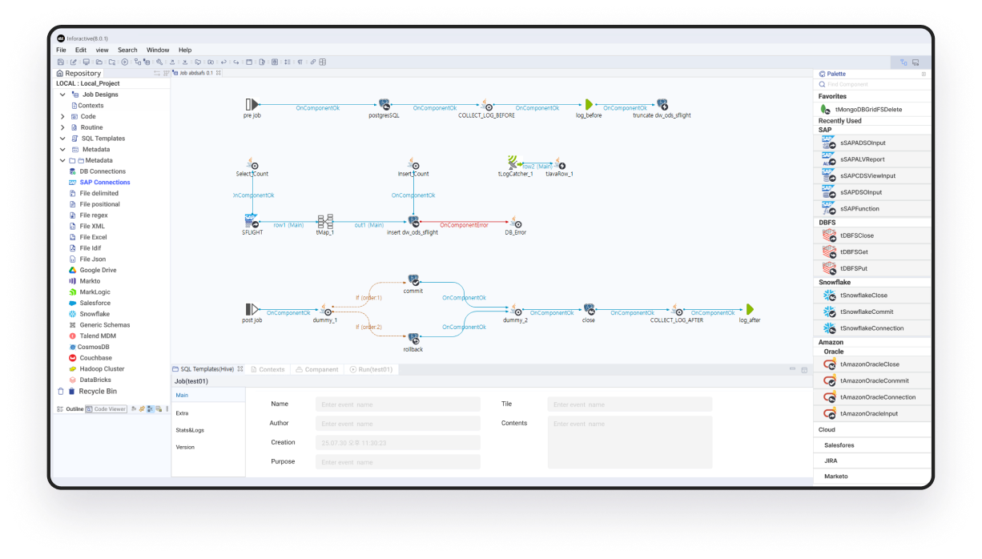Select the insert dw_ods_sflight component
The height and width of the screenshot is (559, 982).
[x=413, y=221]
